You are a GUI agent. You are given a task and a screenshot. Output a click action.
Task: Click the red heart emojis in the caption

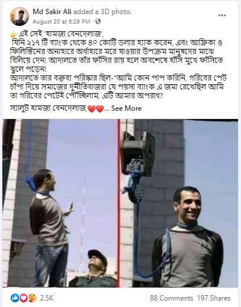click(96, 108)
